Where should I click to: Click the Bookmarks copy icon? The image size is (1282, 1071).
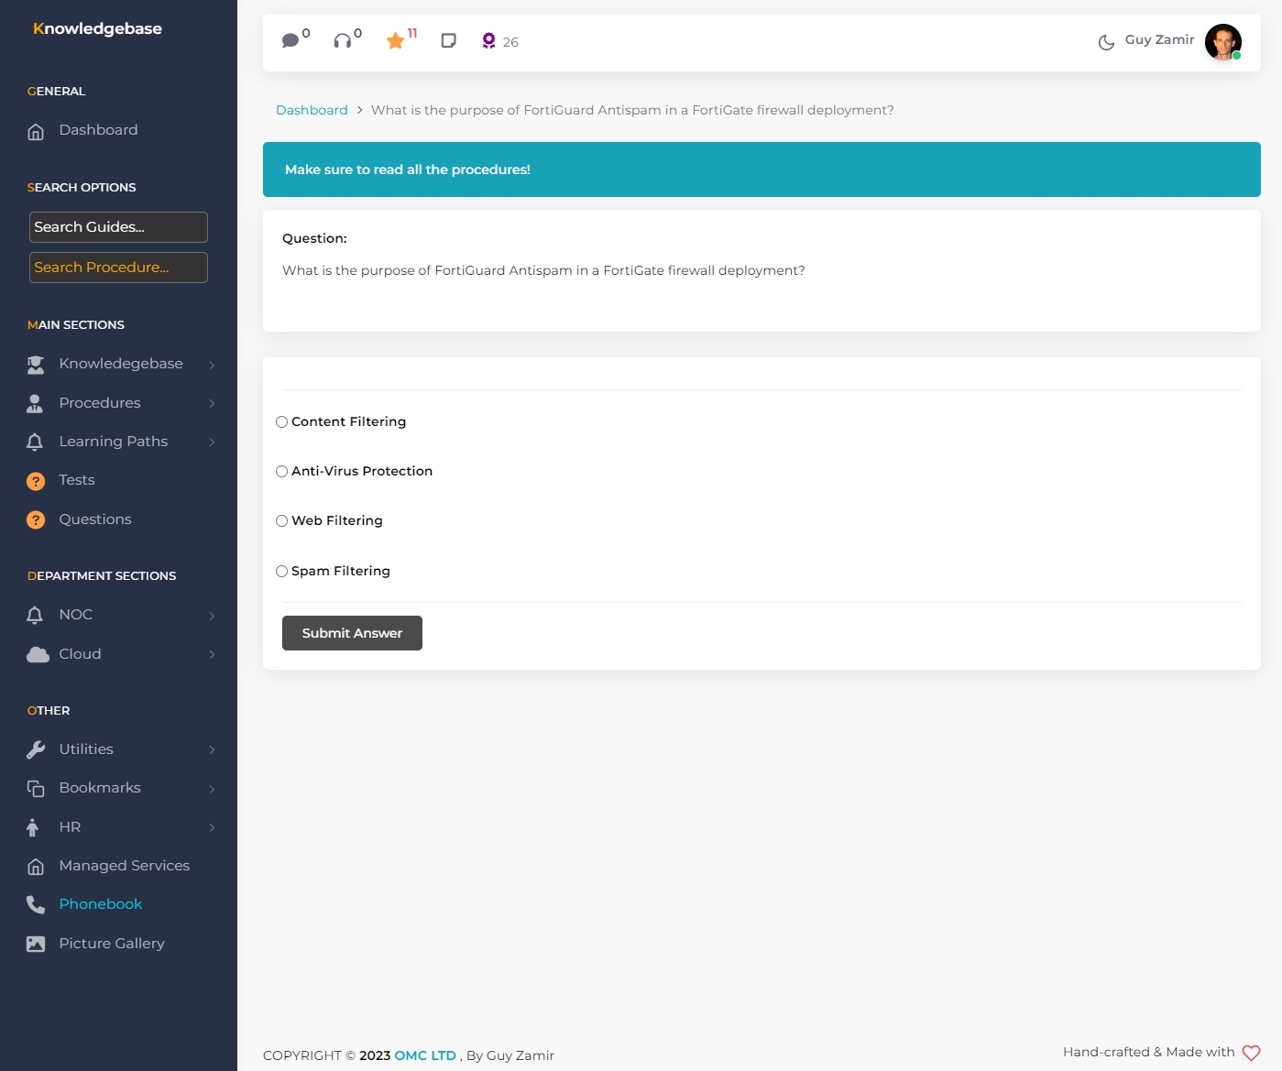coord(36,788)
